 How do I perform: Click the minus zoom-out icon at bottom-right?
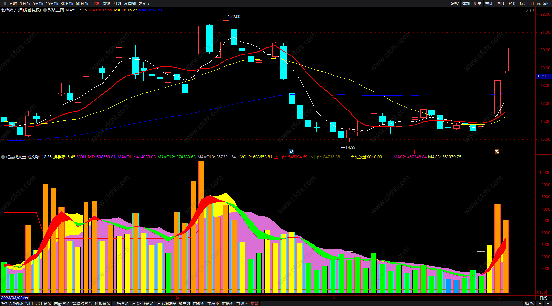pyautogui.click(x=548, y=303)
